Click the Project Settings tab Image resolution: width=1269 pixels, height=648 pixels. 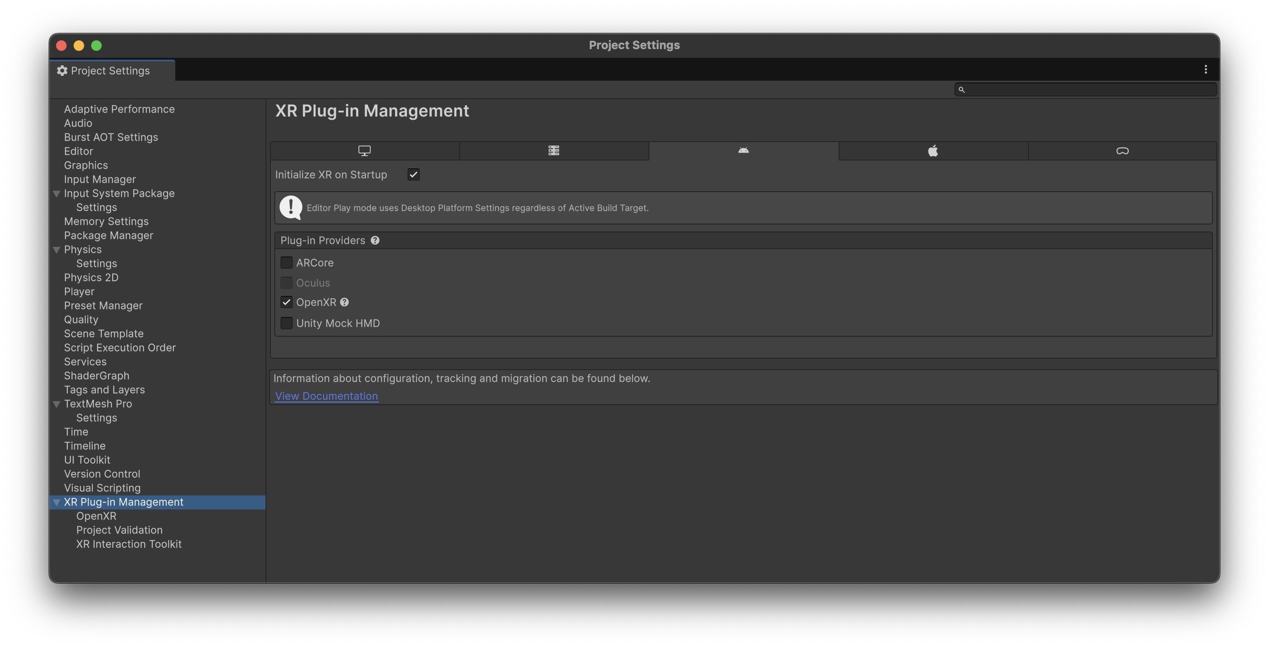pos(110,71)
